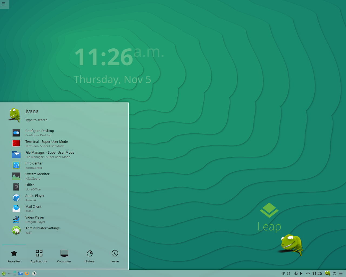Click the round shield-like icon beside Firefox

(34, 273)
